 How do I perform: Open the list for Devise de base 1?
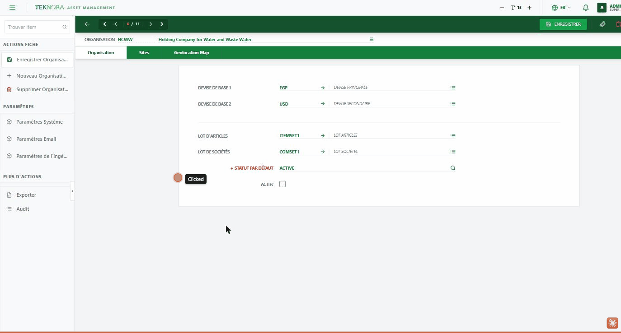point(453,88)
